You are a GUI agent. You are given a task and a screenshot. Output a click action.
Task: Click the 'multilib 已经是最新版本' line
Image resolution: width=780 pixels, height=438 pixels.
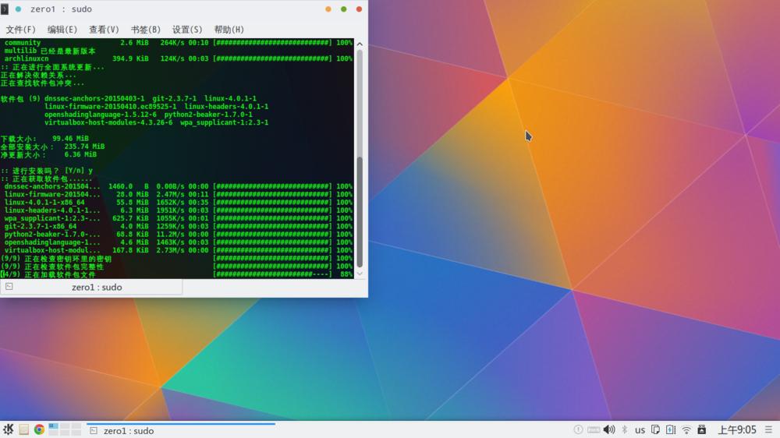(50, 51)
